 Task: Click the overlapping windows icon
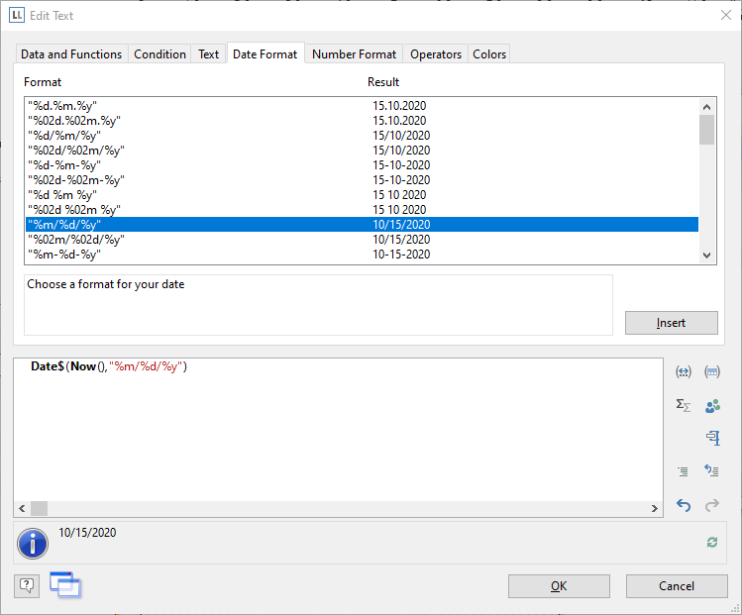click(64, 585)
